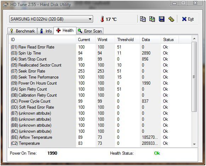
Task: Click the thermometer temperature icon
Action: tap(102, 19)
